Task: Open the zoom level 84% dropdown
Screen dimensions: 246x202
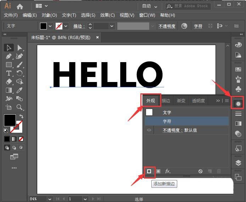Action: click(50, 199)
